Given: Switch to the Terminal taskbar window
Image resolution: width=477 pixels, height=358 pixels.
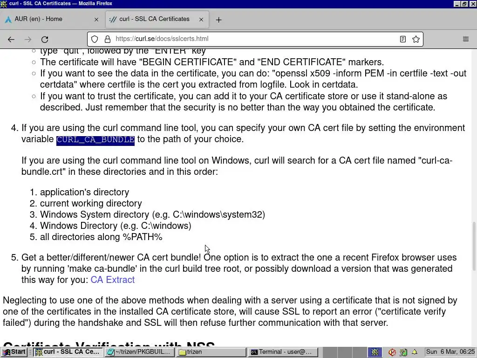Looking at the screenshot, I should pos(283,352).
